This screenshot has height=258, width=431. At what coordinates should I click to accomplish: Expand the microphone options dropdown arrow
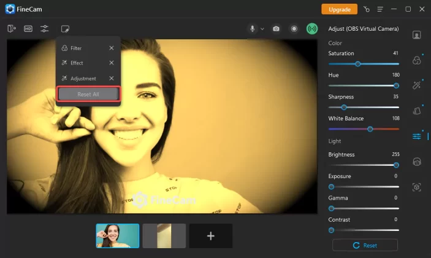click(262, 29)
